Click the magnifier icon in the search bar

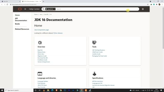44,9
